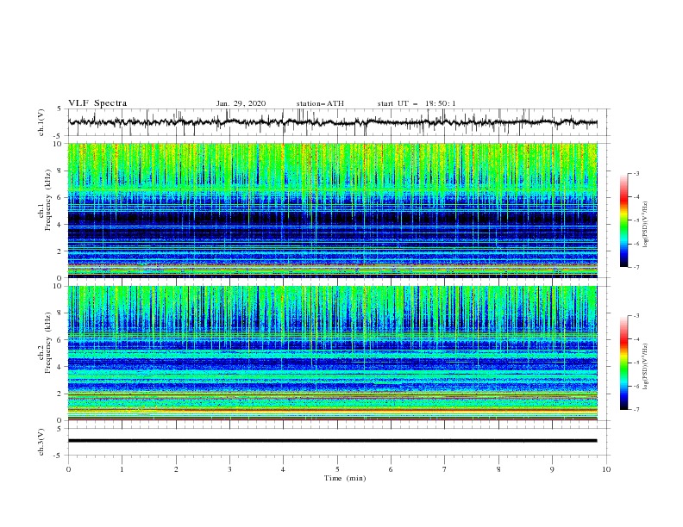Click the thick black ch.3 voltage trace

332,441
